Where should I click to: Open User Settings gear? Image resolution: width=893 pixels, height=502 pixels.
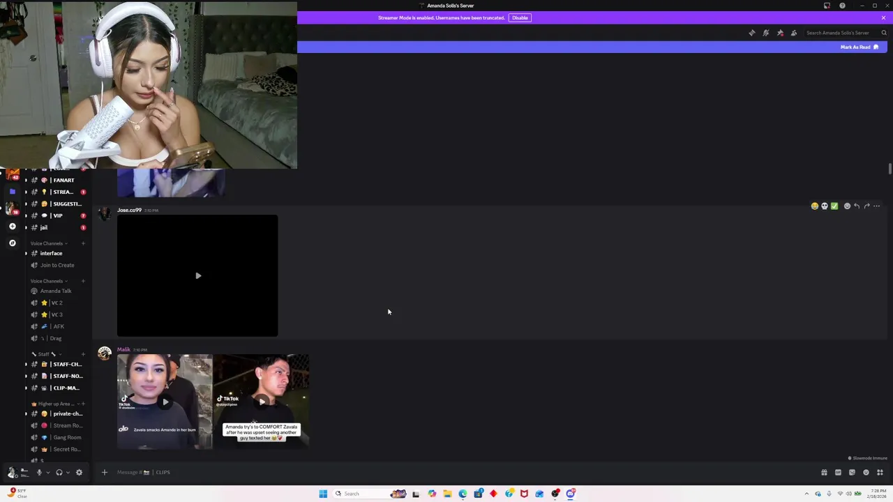79,472
